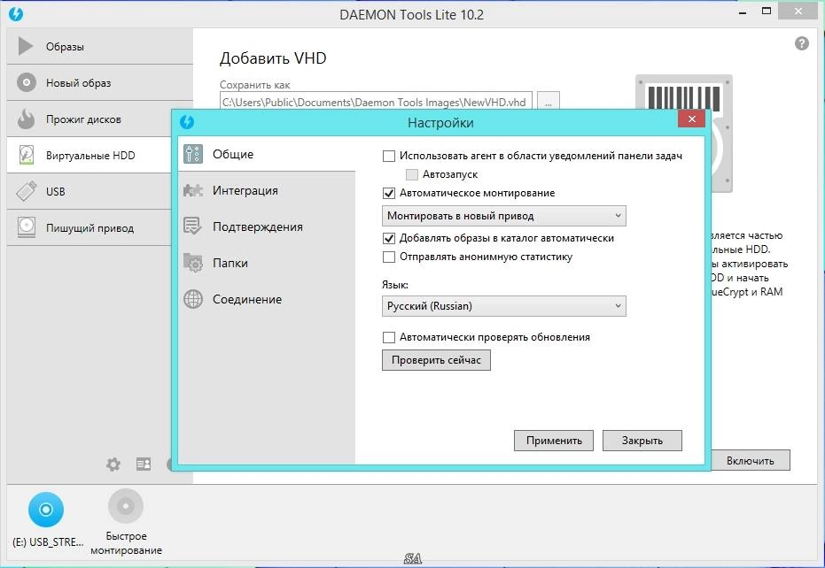Screen dimensions: 825x568
Task: Switch to the Подтверждения settings tab
Action: tap(267, 226)
